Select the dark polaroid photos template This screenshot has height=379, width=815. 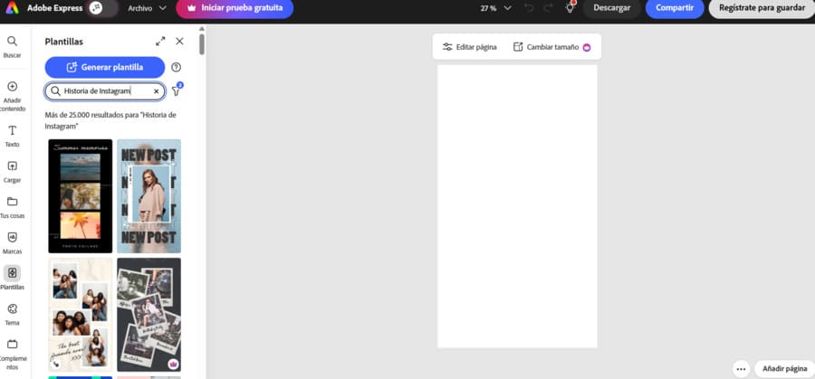pos(149,315)
